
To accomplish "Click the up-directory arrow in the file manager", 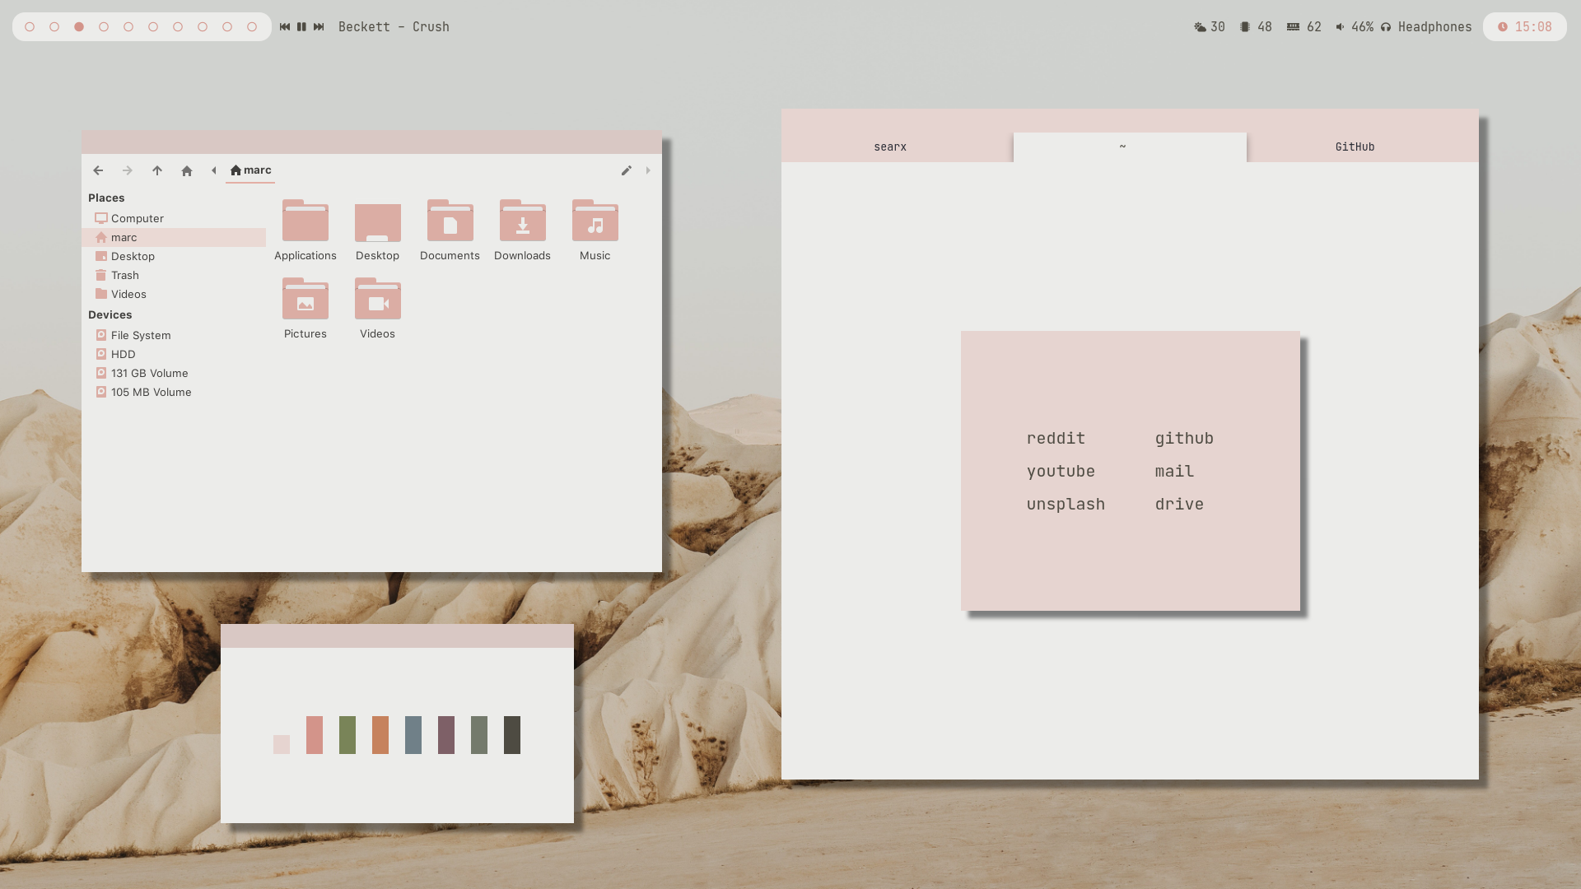I will [157, 170].
